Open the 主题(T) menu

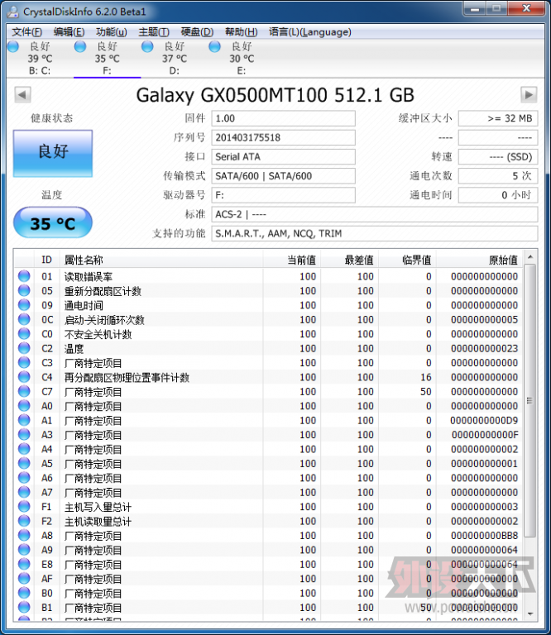tap(154, 32)
